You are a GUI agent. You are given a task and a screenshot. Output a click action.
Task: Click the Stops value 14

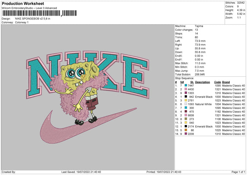coord(196,33)
